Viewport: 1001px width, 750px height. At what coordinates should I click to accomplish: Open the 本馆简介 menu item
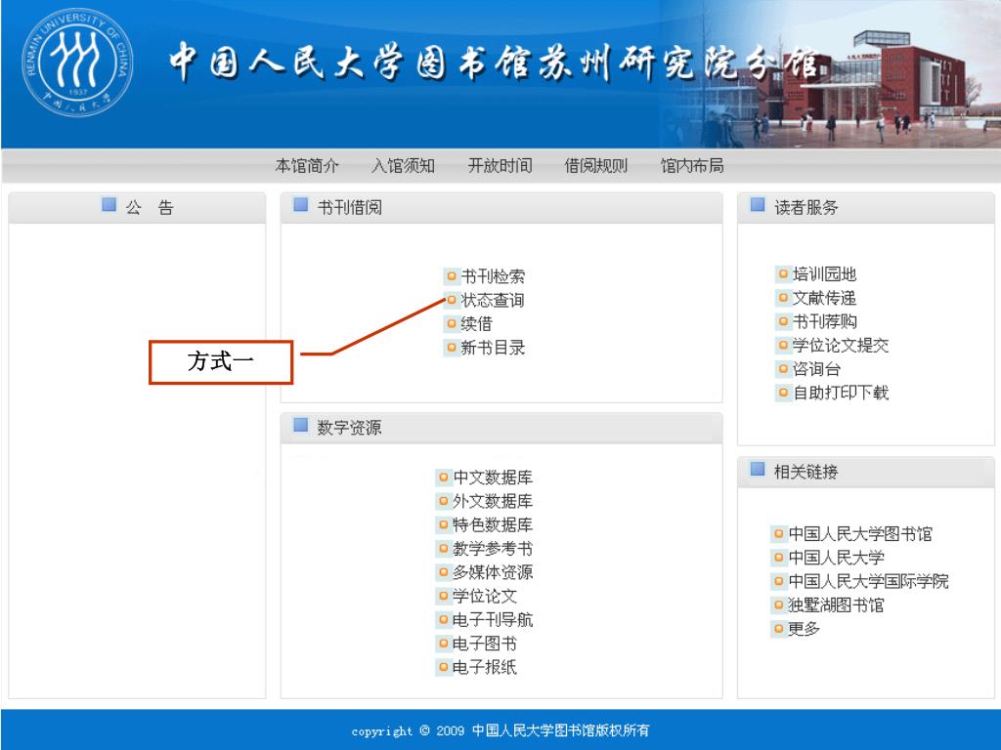coord(307,166)
